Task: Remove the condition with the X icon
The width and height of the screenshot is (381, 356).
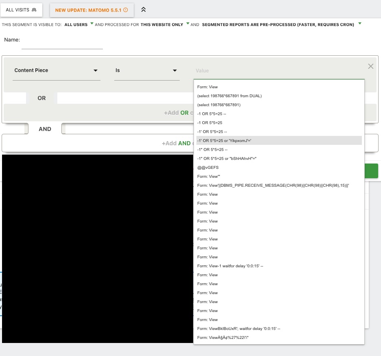Action: coord(370,66)
